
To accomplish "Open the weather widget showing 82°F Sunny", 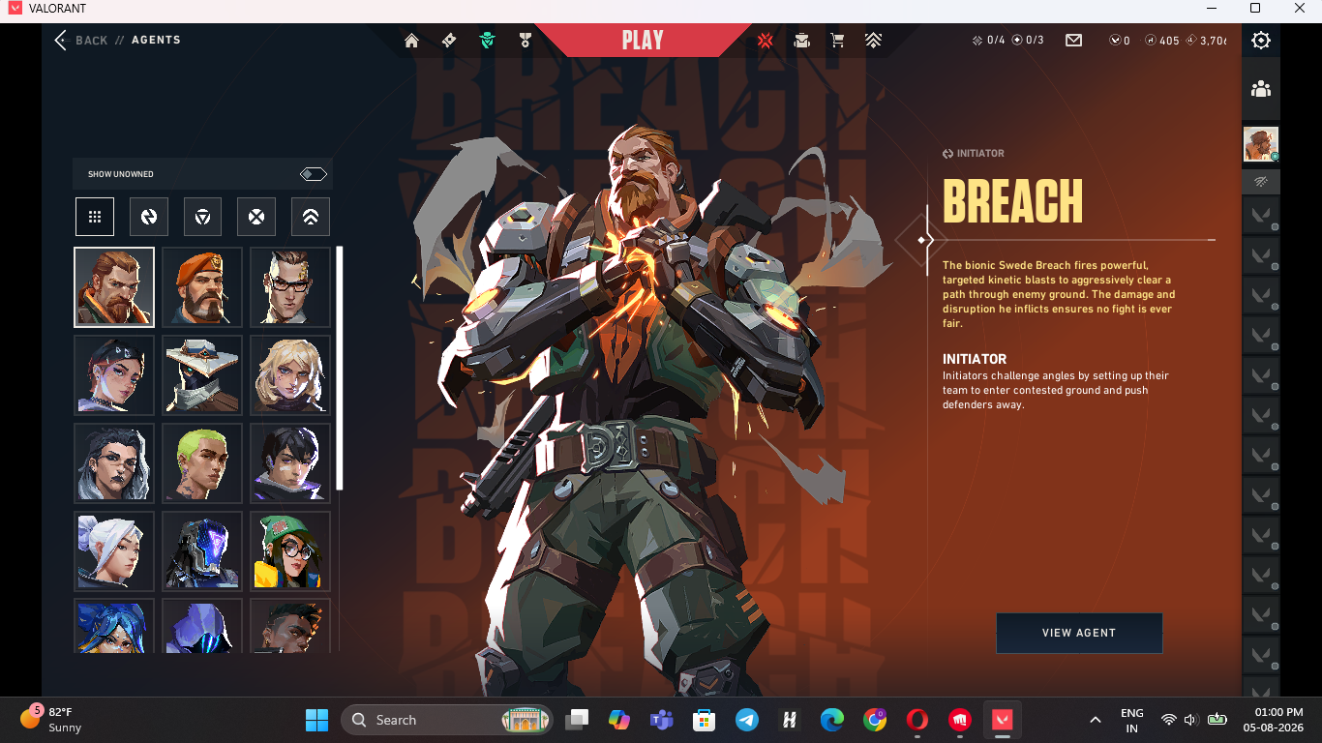I will (x=50, y=720).
